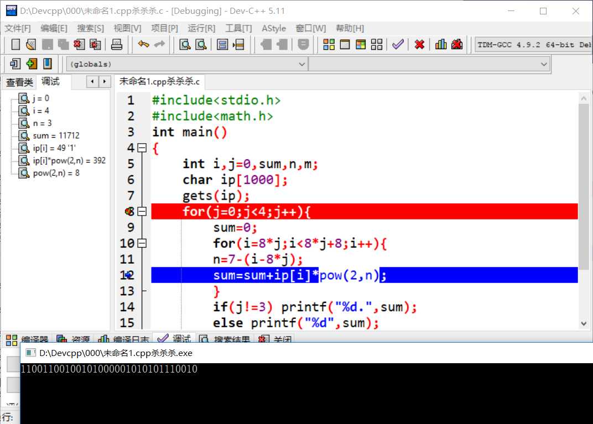The image size is (593, 424).
Task: Click the red X Stop execution icon
Action: (x=419, y=45)
